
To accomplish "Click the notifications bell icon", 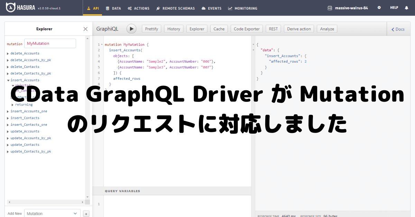I will pos(406,8).
